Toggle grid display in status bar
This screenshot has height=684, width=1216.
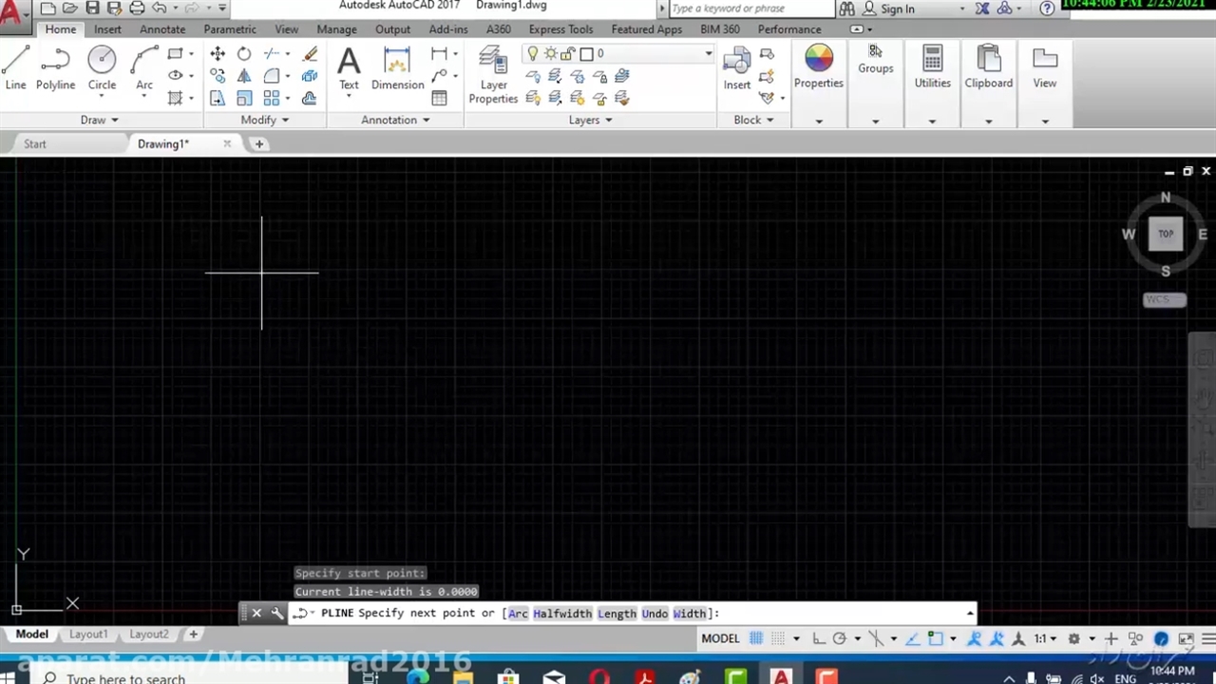pos(756,638)
